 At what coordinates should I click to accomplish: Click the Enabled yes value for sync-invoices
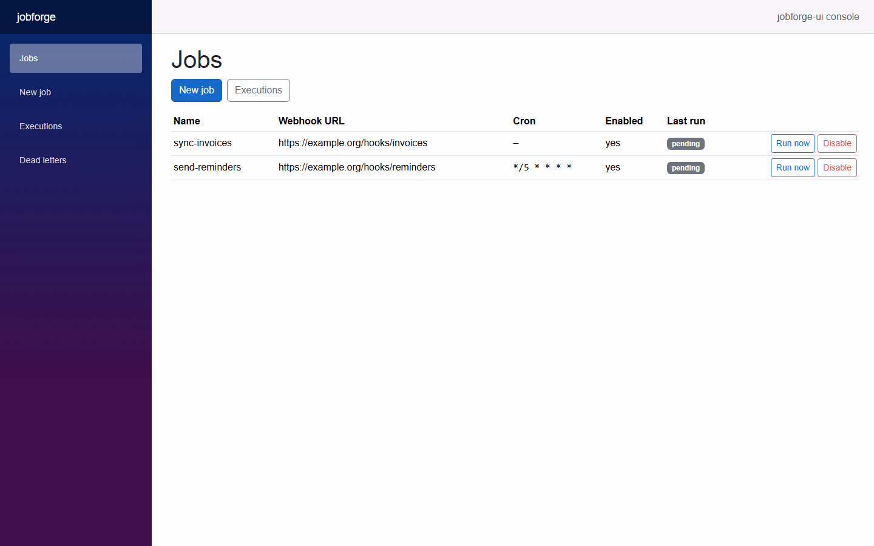[x=612, y=143]
